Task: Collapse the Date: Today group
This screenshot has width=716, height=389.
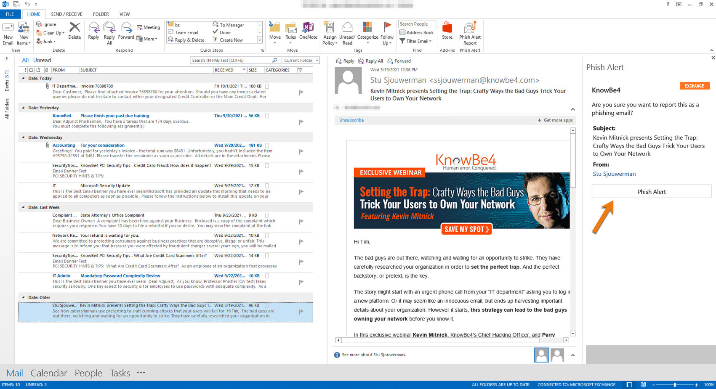Action: [x=23, y=78]
